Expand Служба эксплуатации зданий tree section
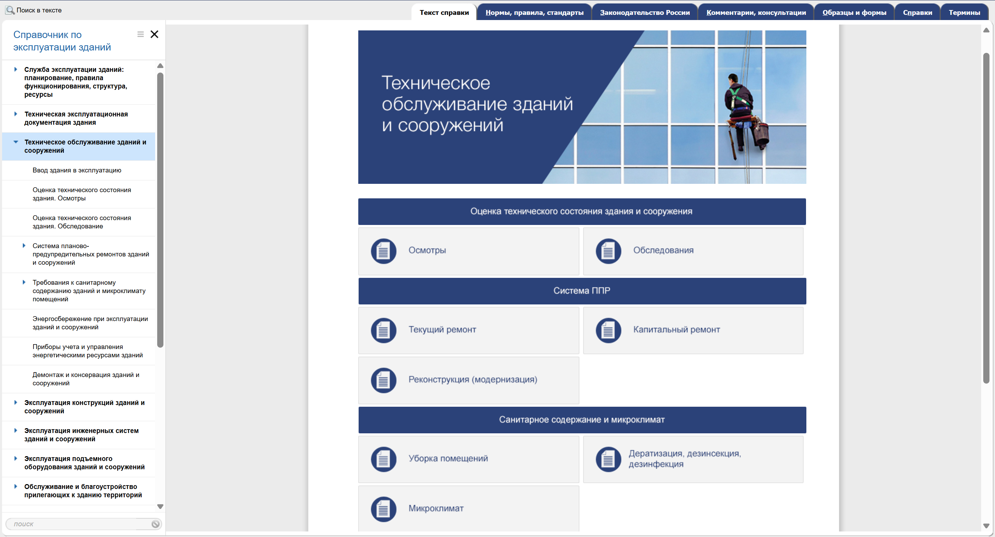Image resolution: width=995 pixels, height=537 pixels. [x=16, y=69]
